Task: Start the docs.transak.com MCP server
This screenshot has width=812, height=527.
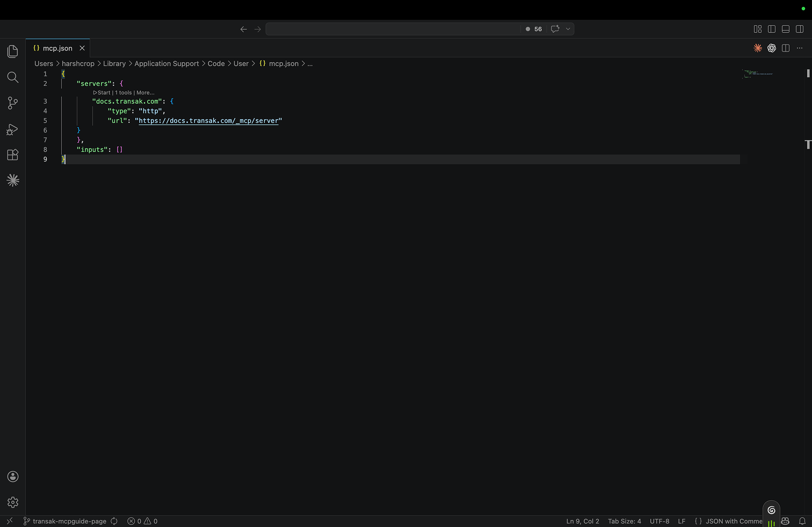Action: [x=102, y=92]
